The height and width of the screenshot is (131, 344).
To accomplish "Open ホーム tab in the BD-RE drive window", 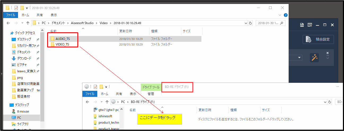I will pos(105,94).
